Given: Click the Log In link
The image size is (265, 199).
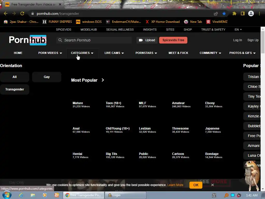Looking at the screenshot, I should 238,40.
